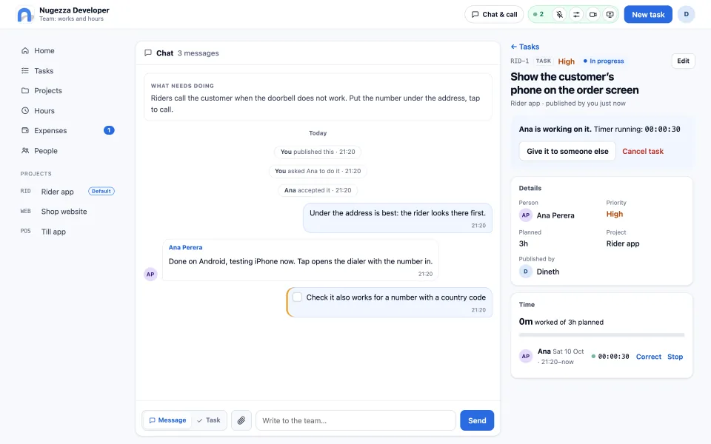Viewport: 711px width, 444px height.
Task: Start screen sharing via monitor icon
Action: pyautogui.click(x=610, y=15)
